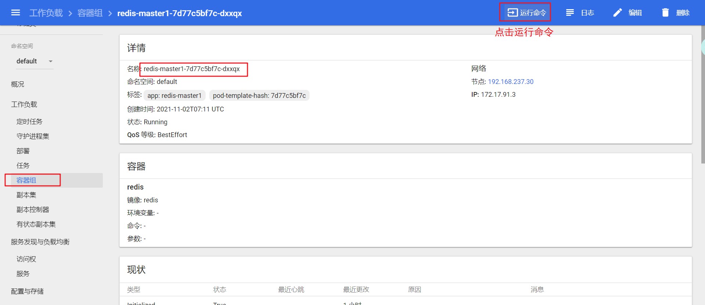Click the 命名空间: default detail line

[152, 82]
